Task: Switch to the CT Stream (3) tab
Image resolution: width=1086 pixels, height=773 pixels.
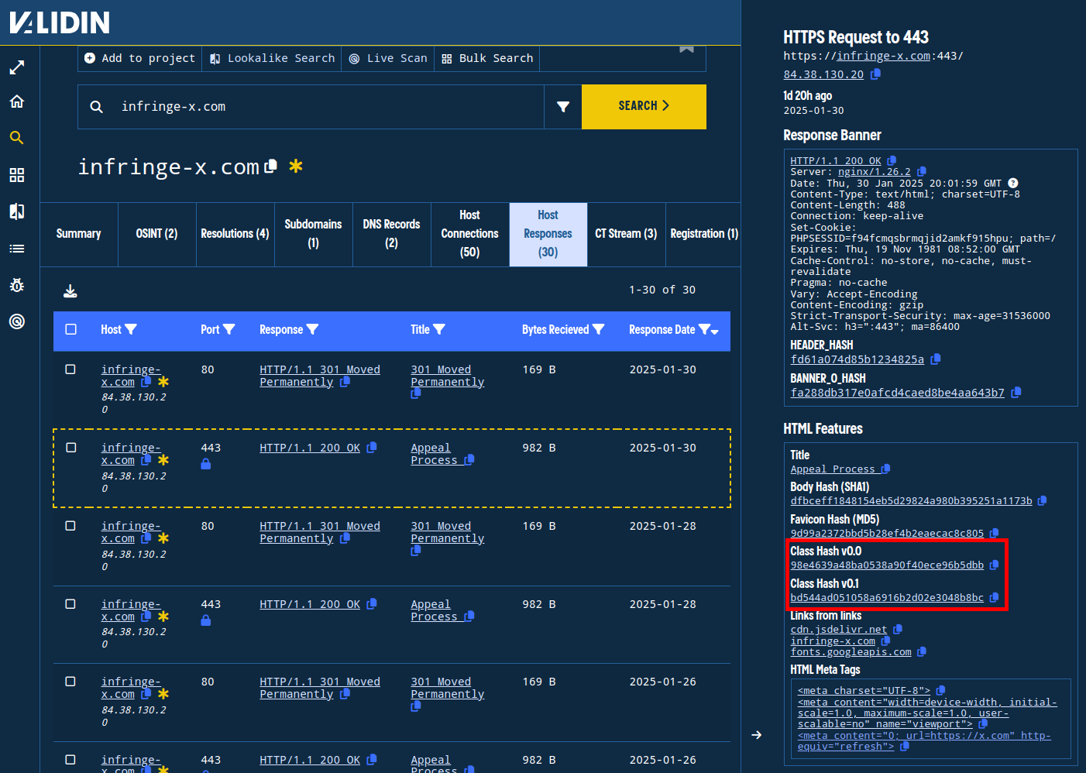Action: [626, 234]
